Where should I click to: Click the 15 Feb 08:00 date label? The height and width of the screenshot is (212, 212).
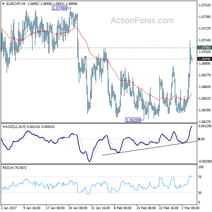tap(146, 208)
